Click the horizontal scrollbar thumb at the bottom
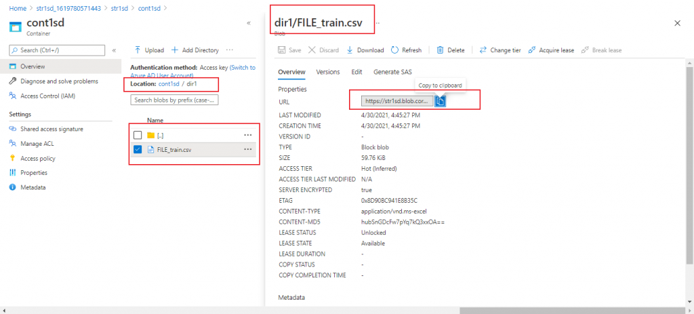 573,310
